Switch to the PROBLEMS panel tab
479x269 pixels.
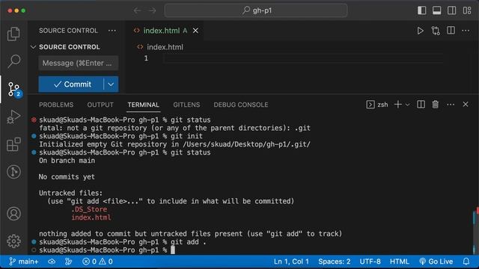coord(56,105)
